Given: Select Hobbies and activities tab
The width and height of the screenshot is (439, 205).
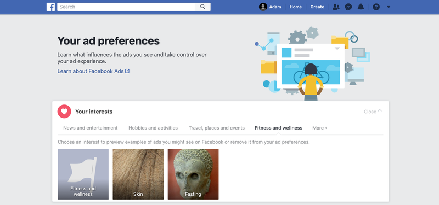Looking at the screenshot, I should click(153, 128).
